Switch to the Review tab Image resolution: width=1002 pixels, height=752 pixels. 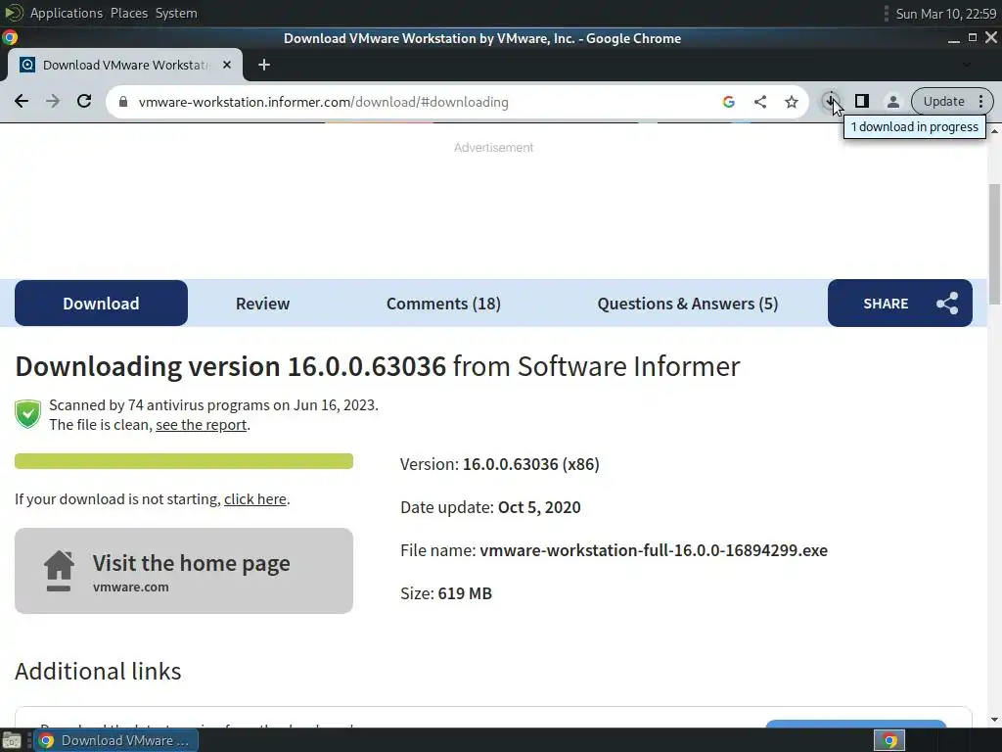click(x=262, y=304)
